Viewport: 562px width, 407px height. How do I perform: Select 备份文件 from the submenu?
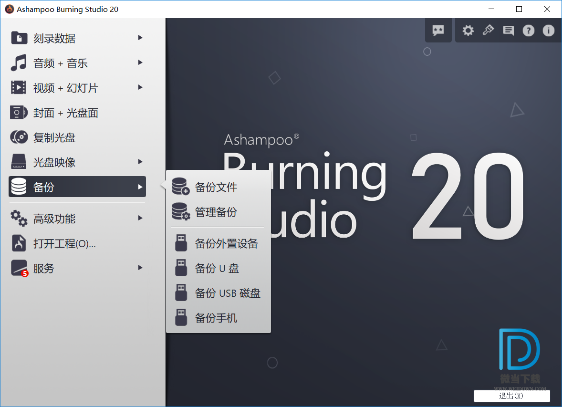click(x=216, y=187)
